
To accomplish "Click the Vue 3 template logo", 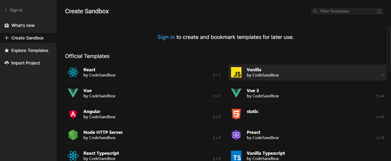I will click(x=236, y=93).
